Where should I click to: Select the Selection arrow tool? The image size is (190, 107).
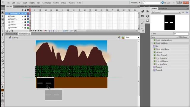3,12
